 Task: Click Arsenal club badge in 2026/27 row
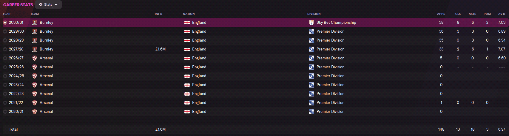35,58
